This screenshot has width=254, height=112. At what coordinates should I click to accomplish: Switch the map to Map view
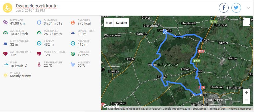(x=109, y=23)
